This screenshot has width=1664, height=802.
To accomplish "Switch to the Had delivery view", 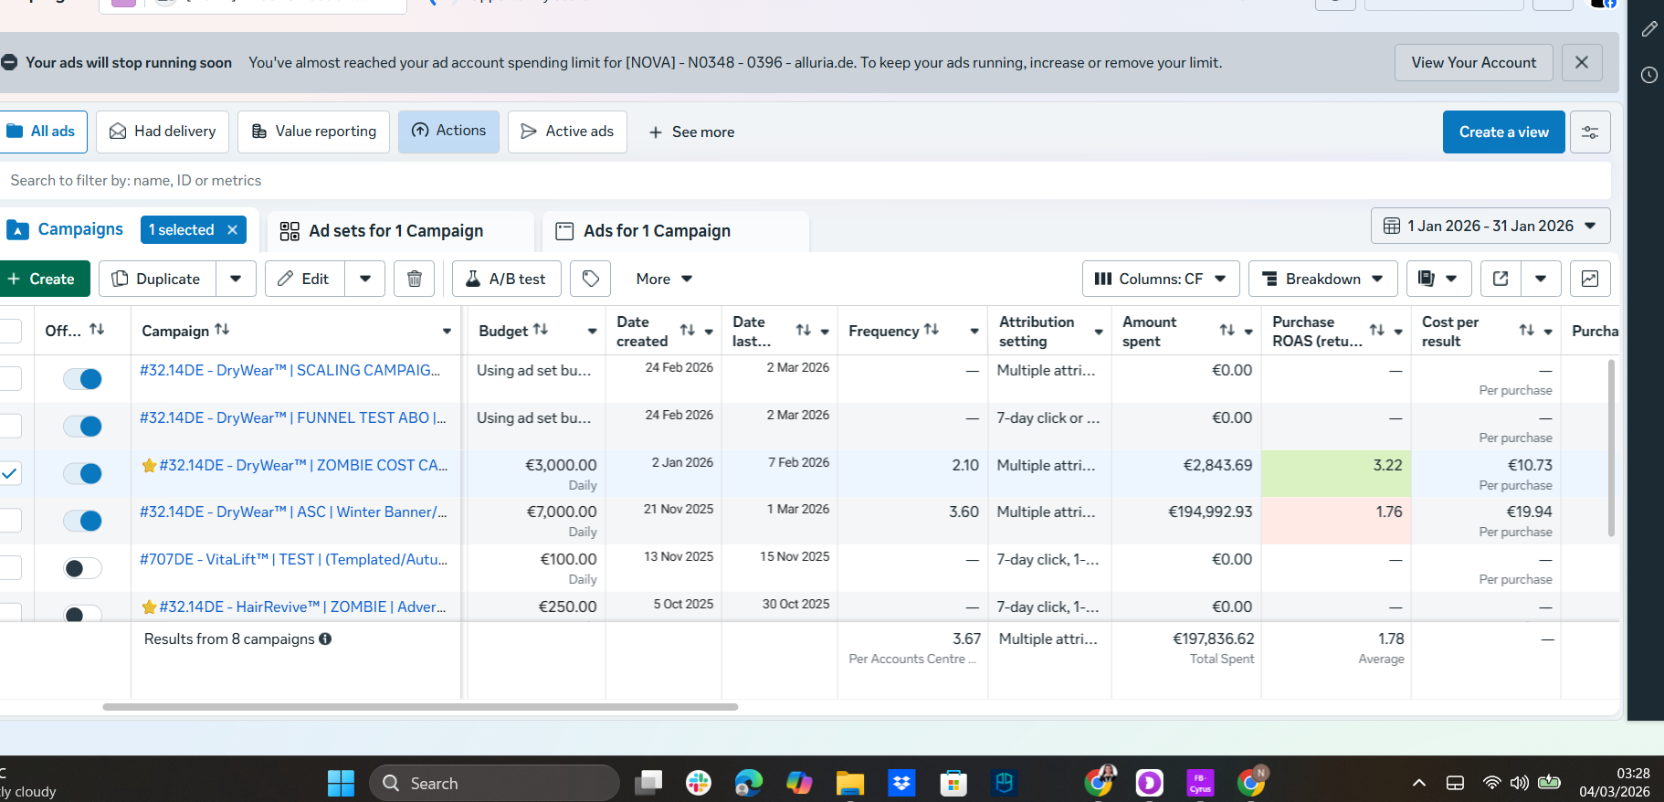I will click(163, 132).
